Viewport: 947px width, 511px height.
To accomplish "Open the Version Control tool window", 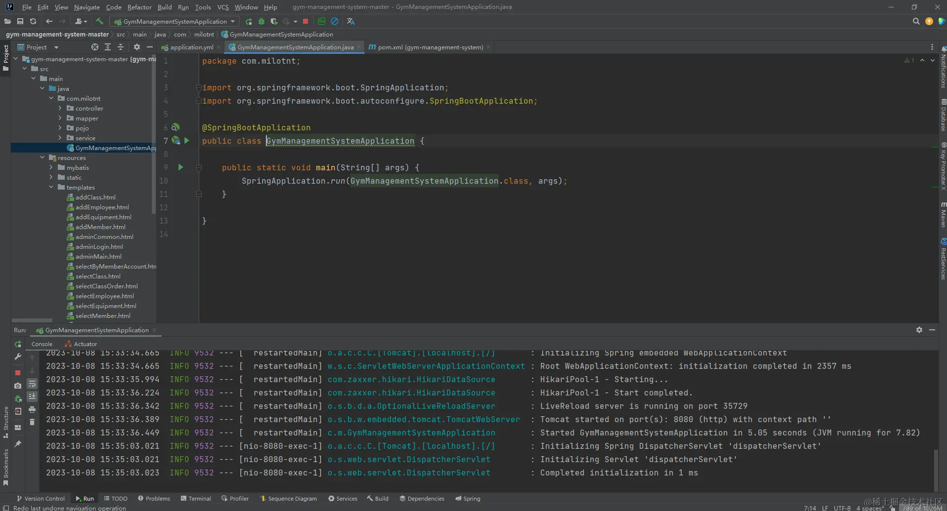I will pos(41,499).
